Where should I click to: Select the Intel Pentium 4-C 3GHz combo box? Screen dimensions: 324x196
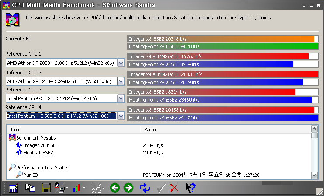pyautogui.click(x=65, y=98)
